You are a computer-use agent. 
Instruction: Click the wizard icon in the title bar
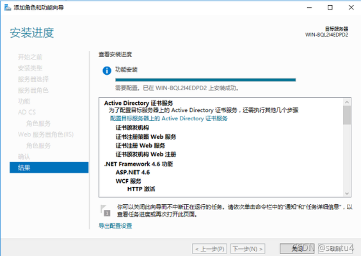[8, 8]
